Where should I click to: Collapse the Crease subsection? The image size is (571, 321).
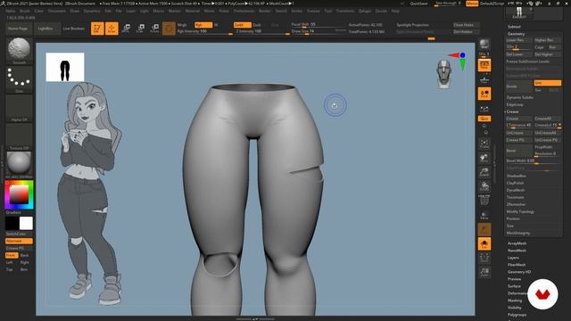[x=513, y=111]
